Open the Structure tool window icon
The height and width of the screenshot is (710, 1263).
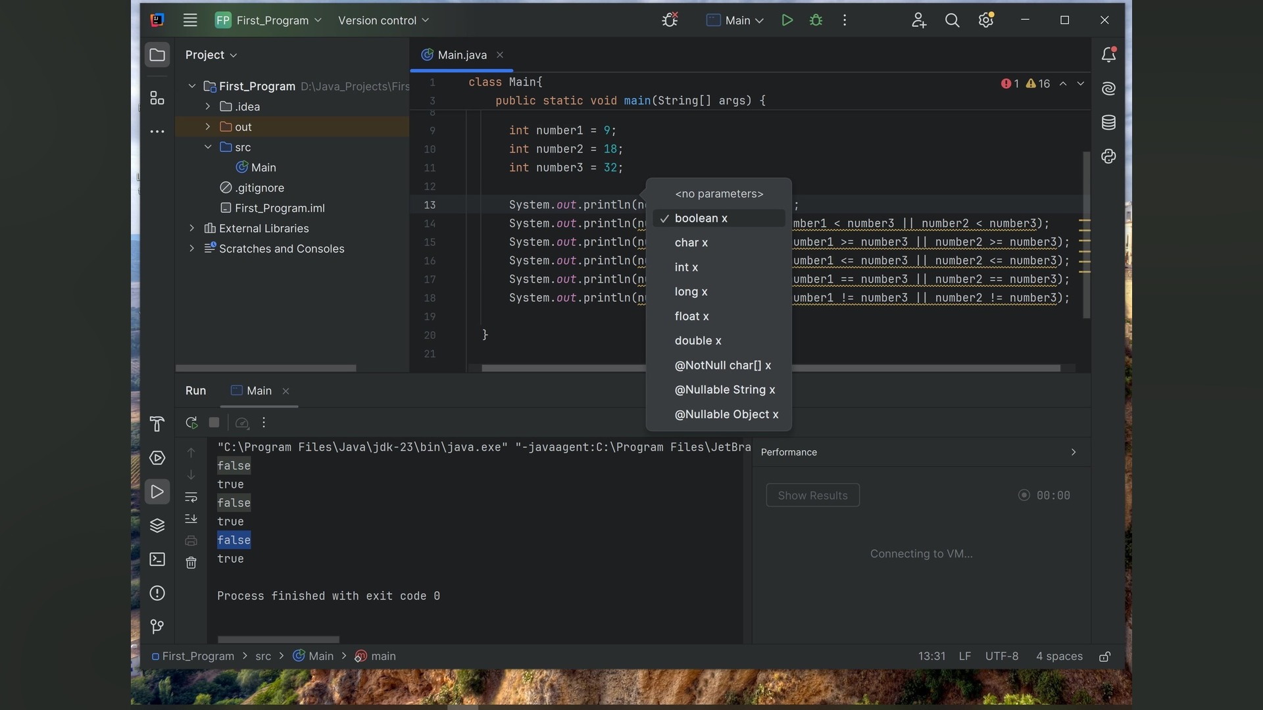[157, 99]
